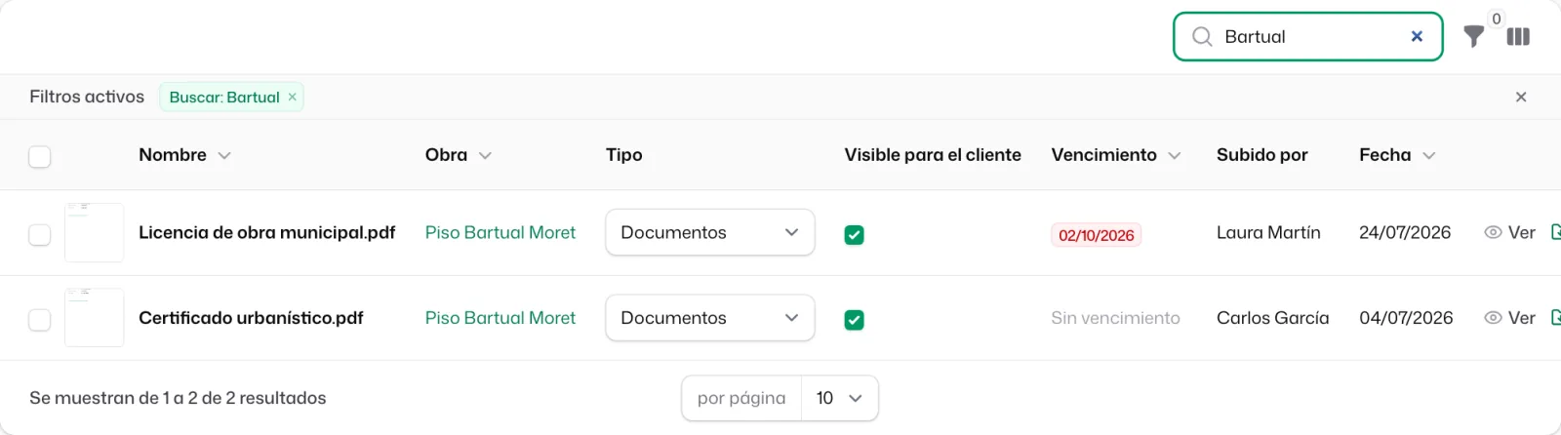Click the Visible para el cliente header
Image resolution: width=1561 pixels, height=435 pixels.
tap(933, 155)
